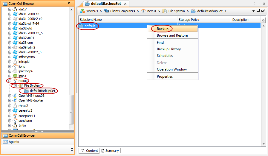
Task: Choose Backup from the context menu
Action: tap(163, 29)
